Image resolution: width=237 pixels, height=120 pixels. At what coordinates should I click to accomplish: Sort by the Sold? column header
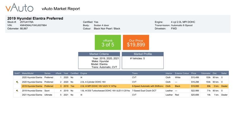tap(17, 73)
